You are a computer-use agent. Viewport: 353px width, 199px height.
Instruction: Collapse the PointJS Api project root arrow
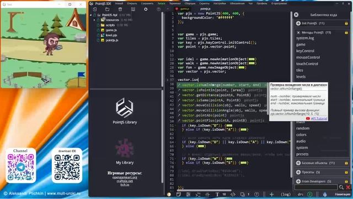click(91, 15)
